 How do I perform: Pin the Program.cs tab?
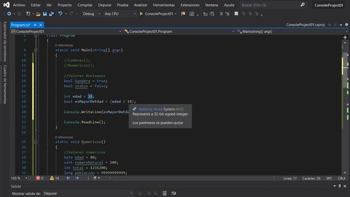[35, 25]
